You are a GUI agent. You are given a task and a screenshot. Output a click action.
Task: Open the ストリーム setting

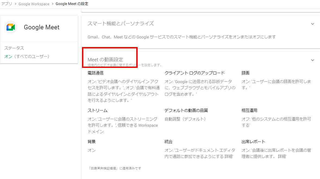tap(97, 111)
